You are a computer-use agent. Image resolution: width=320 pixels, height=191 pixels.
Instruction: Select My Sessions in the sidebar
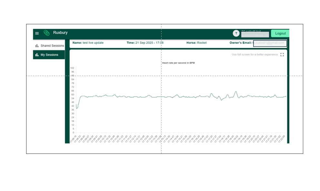(x=49, y=55)
